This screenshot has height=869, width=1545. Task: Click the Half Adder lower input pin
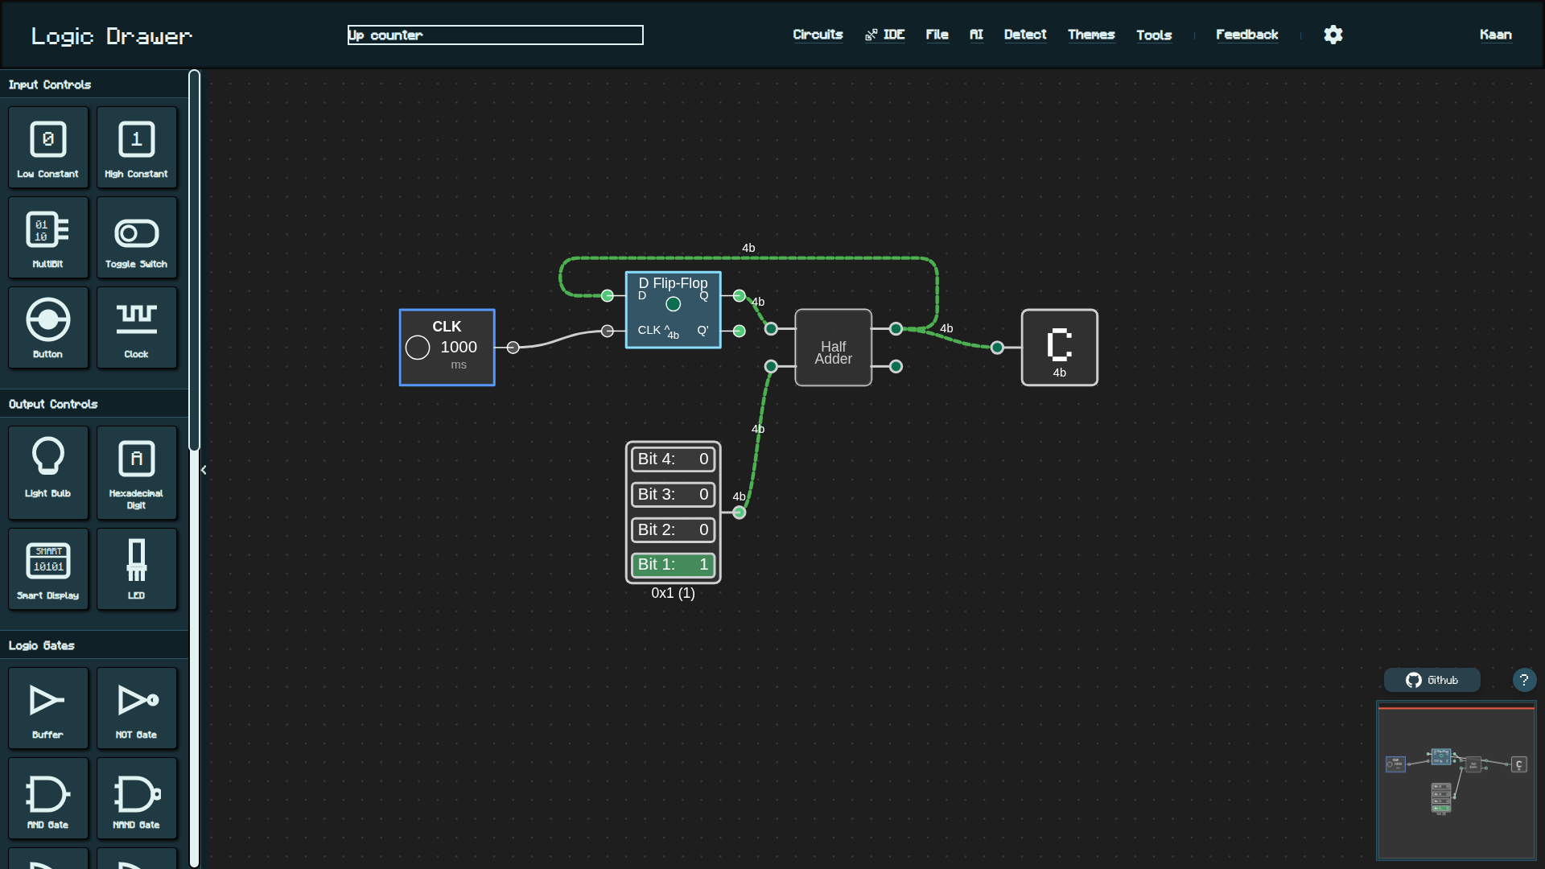point(771,366)
